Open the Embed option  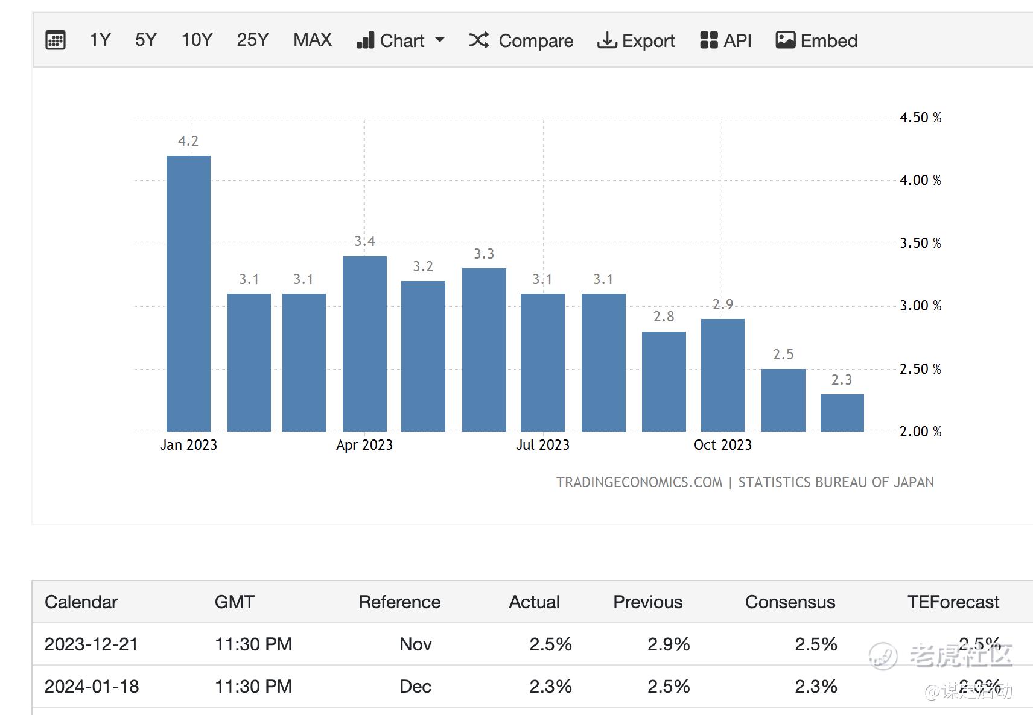(816, 40)
